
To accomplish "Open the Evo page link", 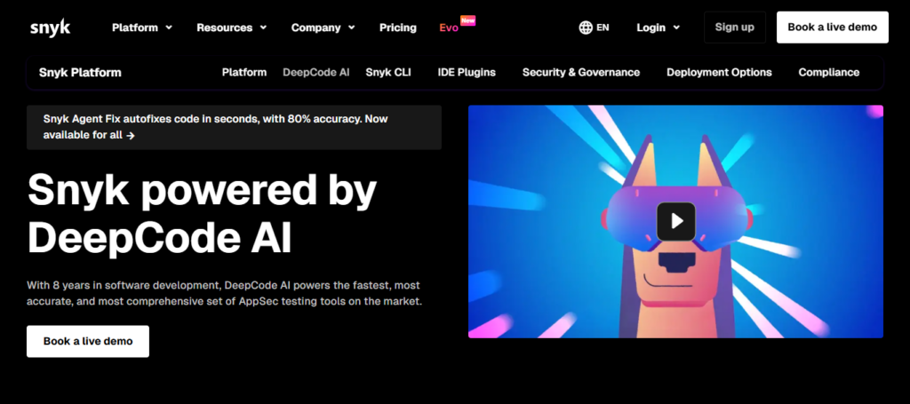I will coord(449,28).
